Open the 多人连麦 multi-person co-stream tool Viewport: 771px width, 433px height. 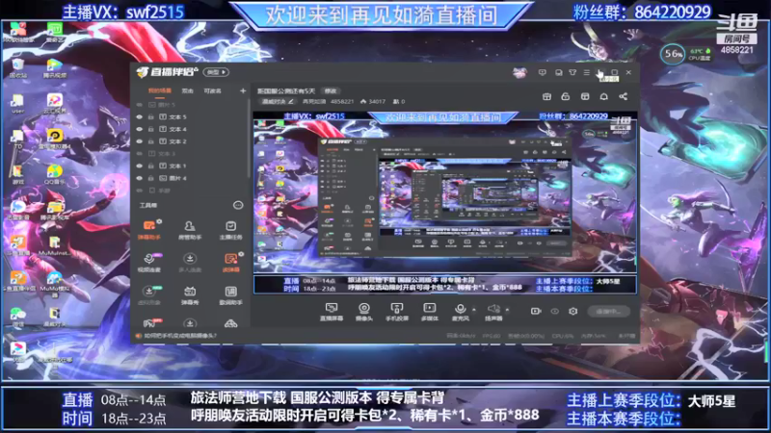click(189, 263)
